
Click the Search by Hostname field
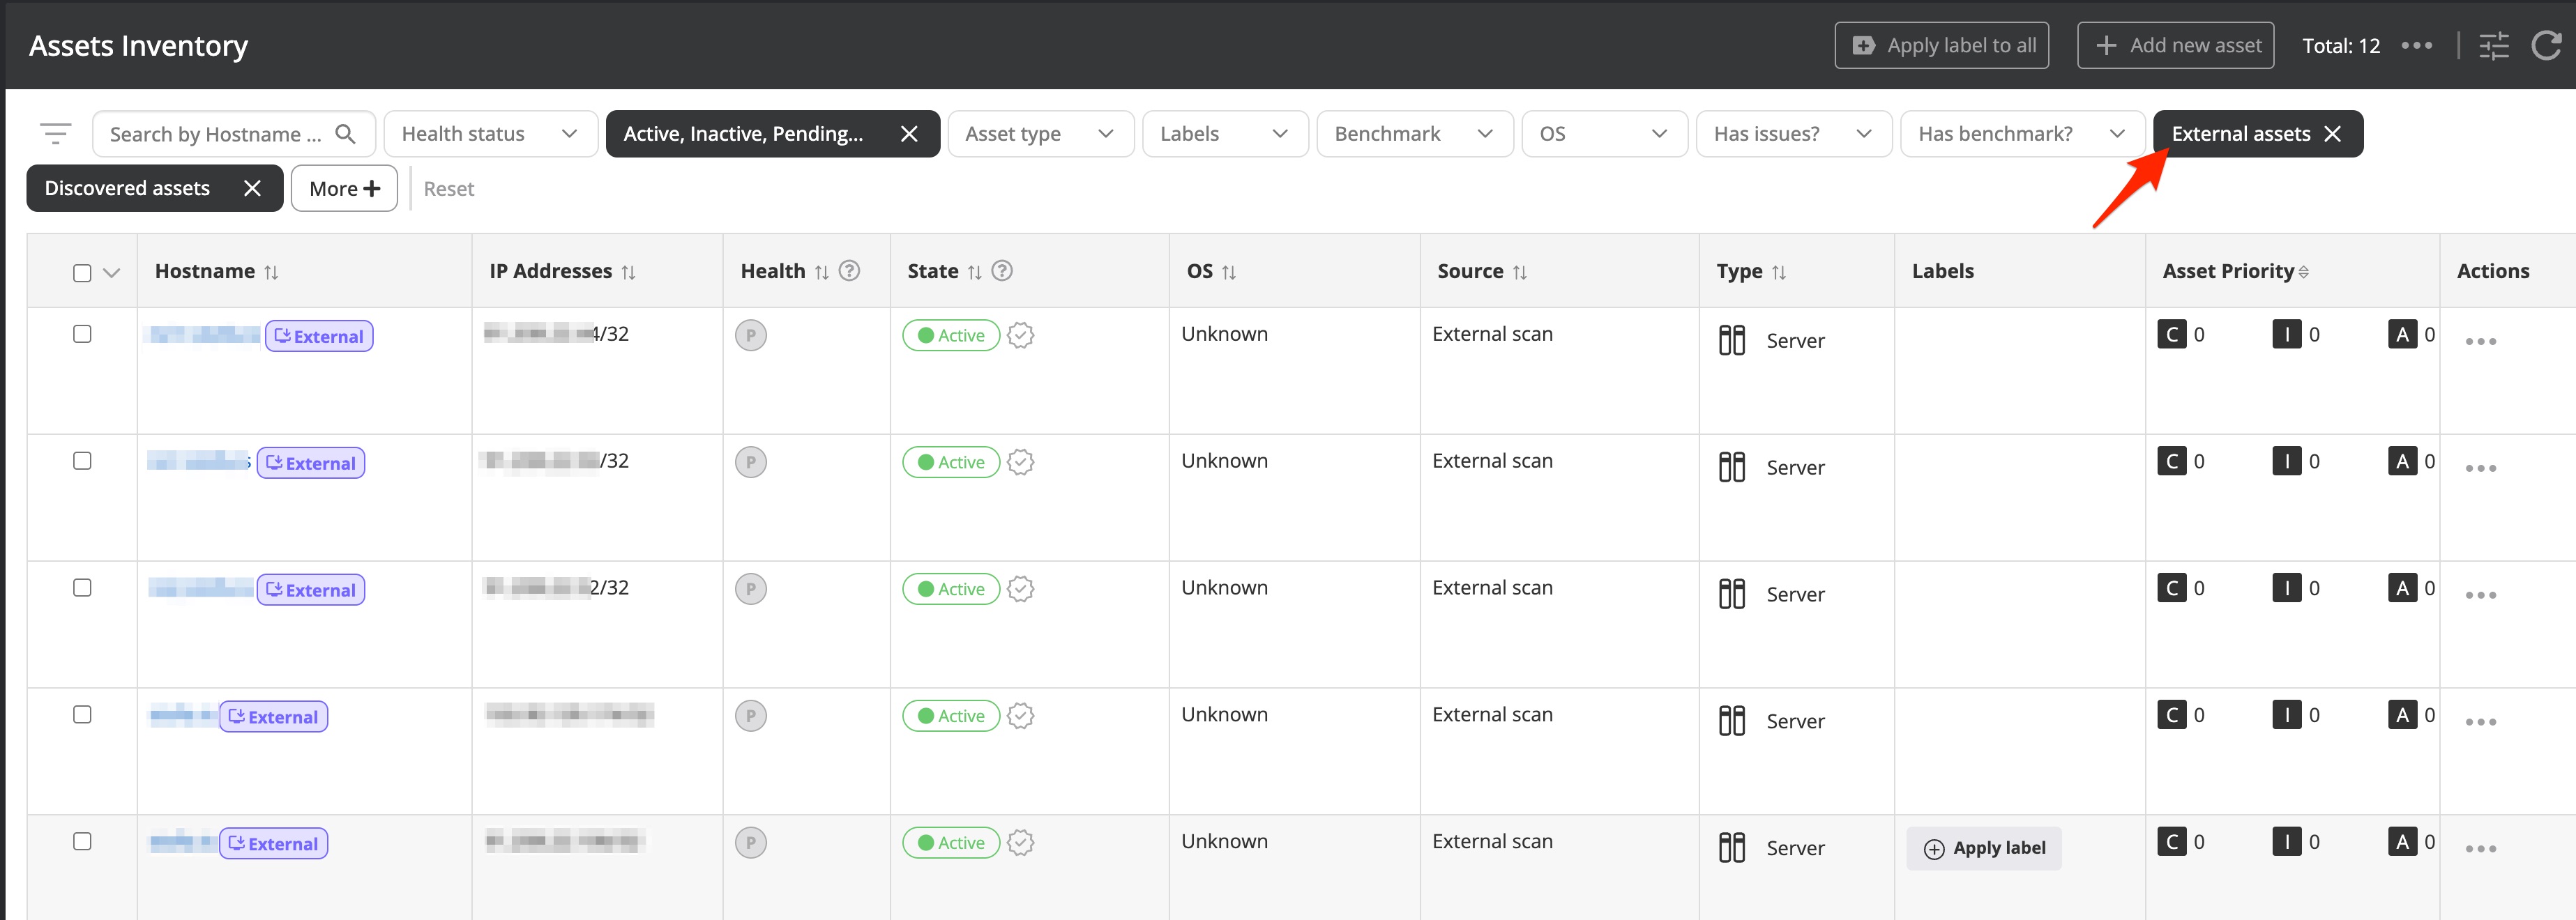(x=220, y=134)
